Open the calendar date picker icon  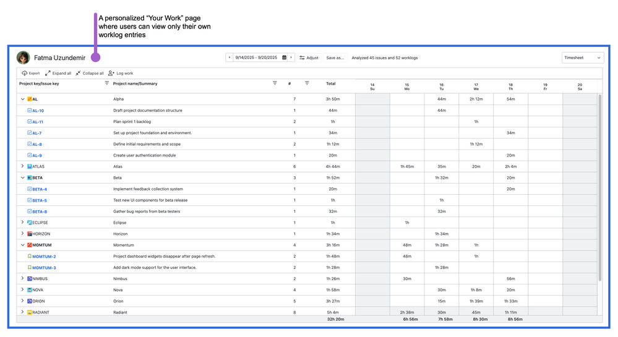pos(284,58)
